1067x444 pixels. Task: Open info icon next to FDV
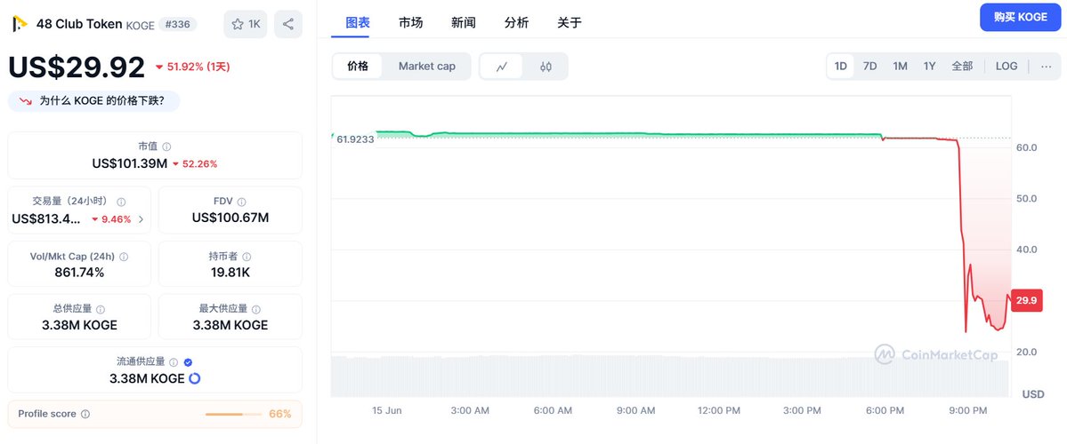241,202
